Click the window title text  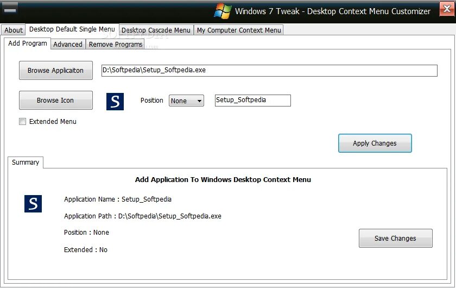pos(333,11)
